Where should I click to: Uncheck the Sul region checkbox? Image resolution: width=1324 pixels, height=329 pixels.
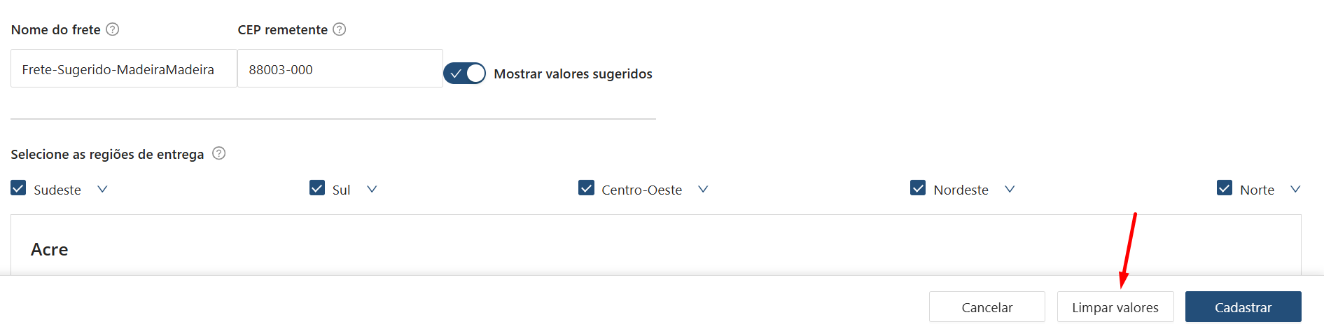[x=317, y=188]
